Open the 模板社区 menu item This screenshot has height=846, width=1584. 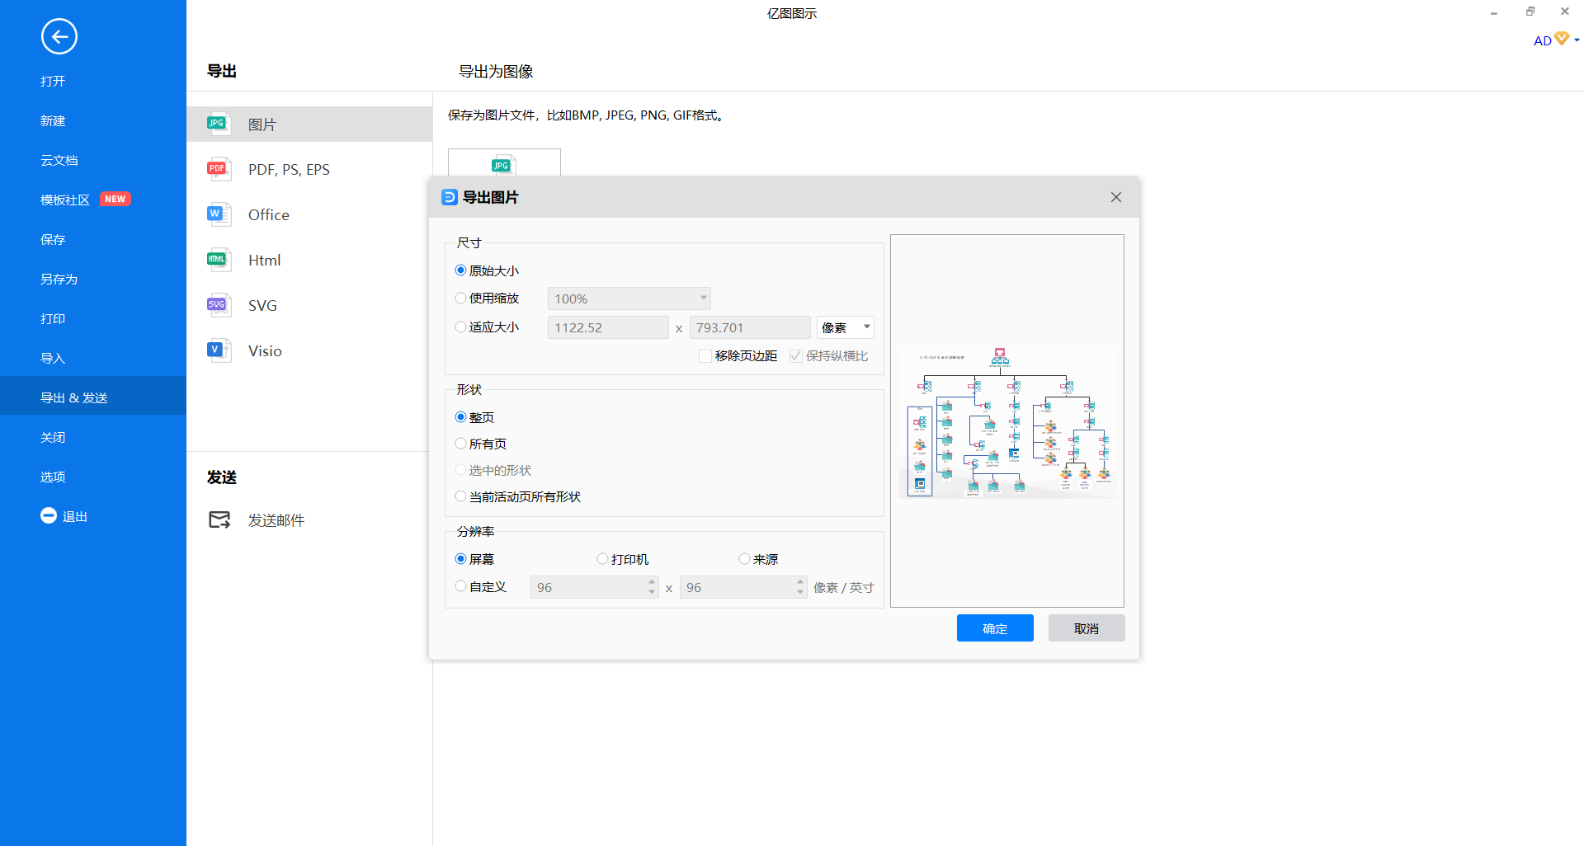[65, 200]
